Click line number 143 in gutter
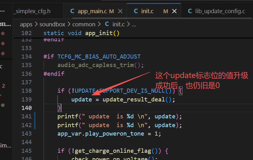Image resolution: width=253 pixels, height=160 pixels. [x=27, y=134]
